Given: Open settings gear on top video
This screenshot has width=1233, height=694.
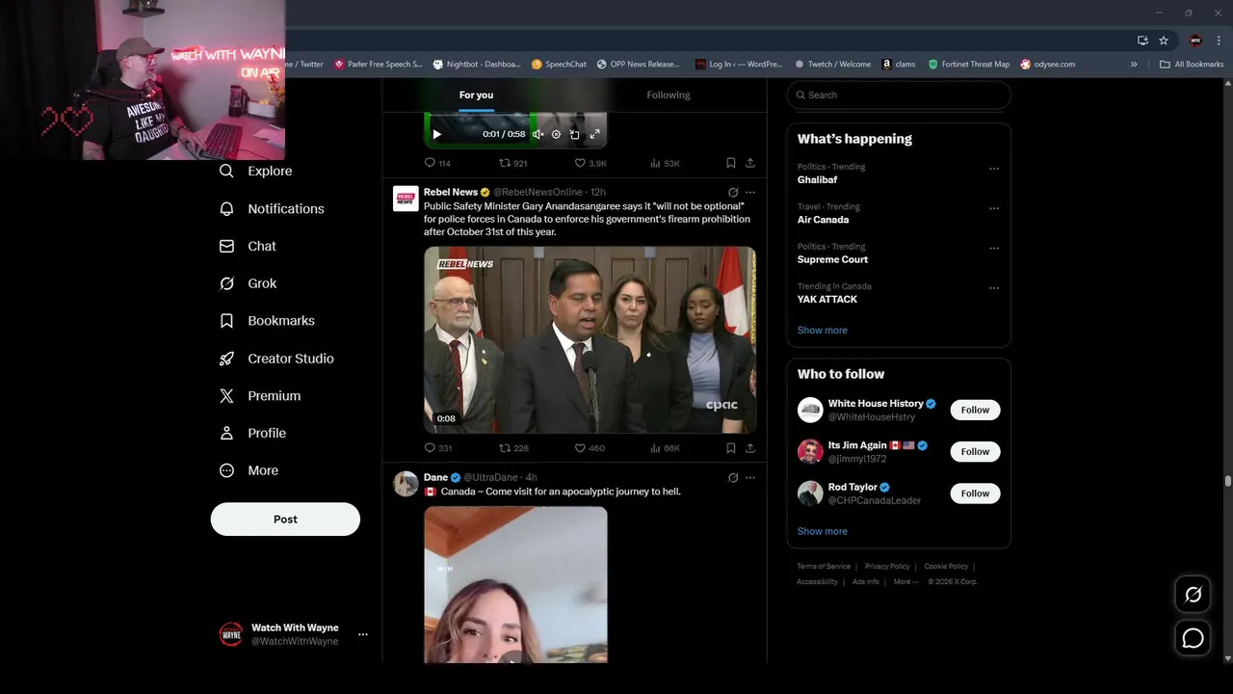Looking at the screenshot, I should 556,134.
